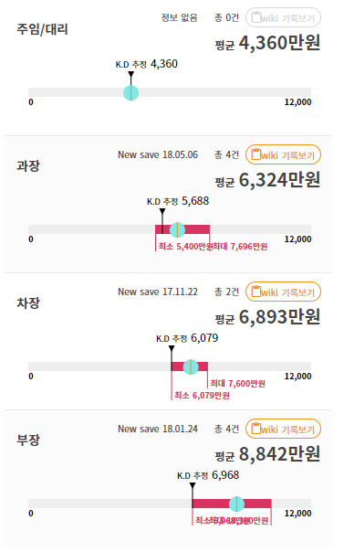This screenshot has width=344, height=552.
Task: Click the K.D 추정 4,360 pointer marker
Action: [x=131, y=75]
